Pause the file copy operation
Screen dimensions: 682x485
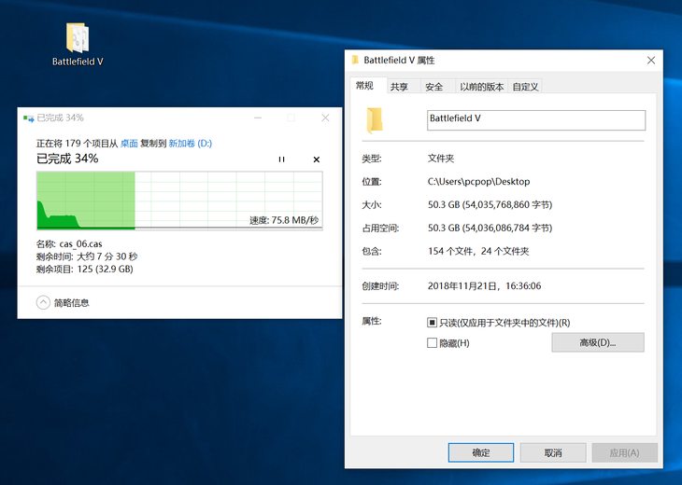pos(281,159)
